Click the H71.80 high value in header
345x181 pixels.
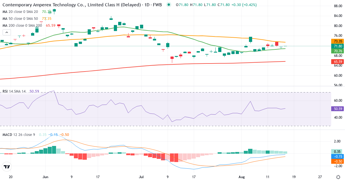[x=196, y=5]
